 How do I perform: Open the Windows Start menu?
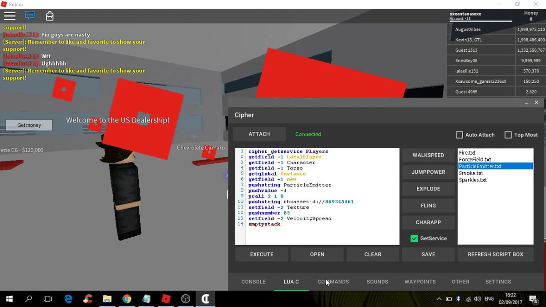(x=9, y=299)
